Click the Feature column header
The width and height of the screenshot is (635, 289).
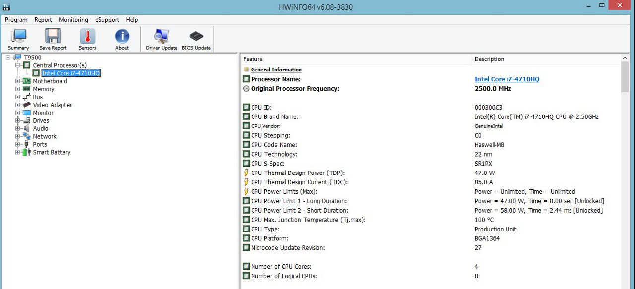pyautogui.click(x=355, y=59)
